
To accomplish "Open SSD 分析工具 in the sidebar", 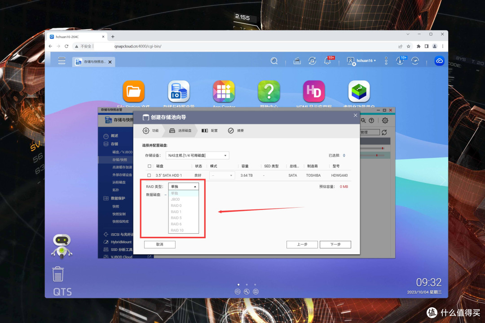I will pos(121,249).
